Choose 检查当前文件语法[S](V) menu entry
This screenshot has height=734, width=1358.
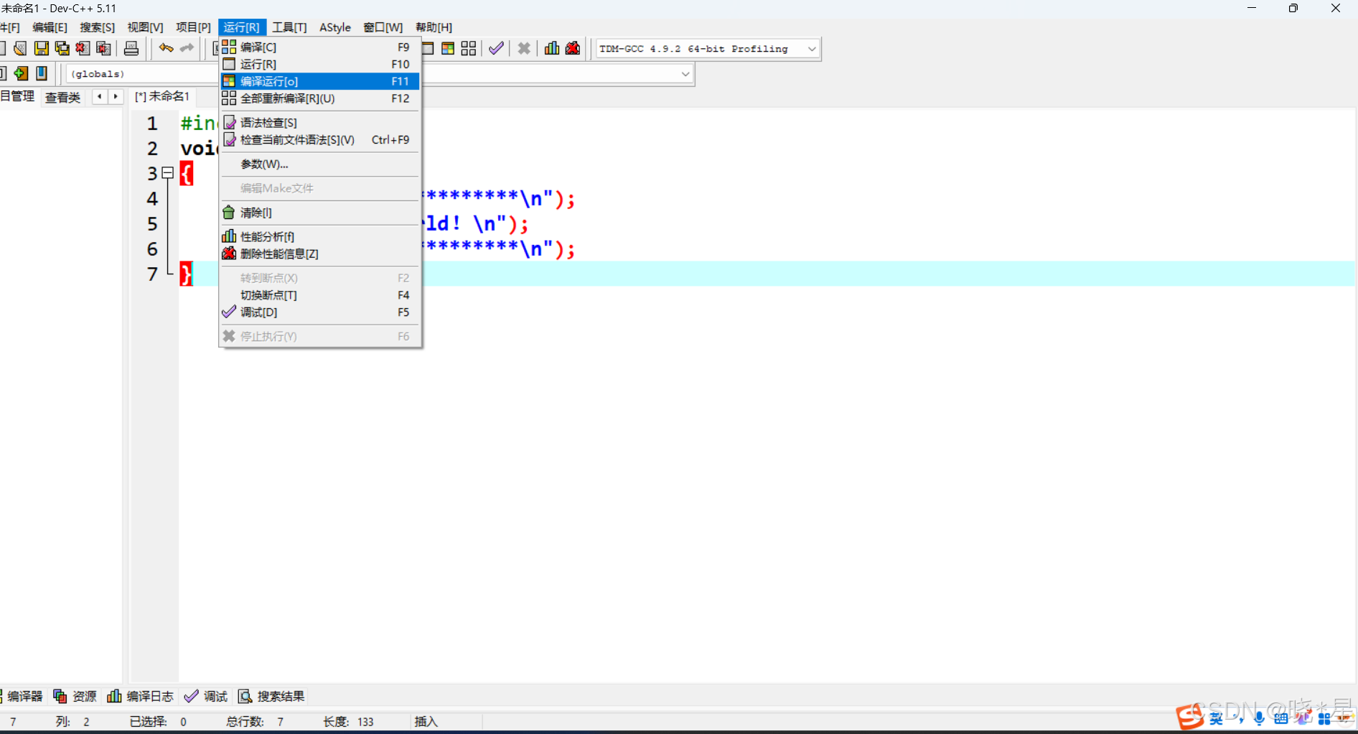point(319,140)
